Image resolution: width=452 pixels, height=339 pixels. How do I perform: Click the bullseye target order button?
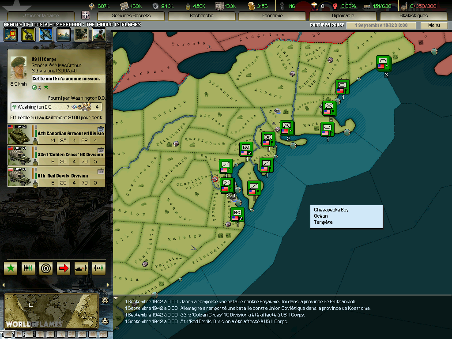point(46,268)
